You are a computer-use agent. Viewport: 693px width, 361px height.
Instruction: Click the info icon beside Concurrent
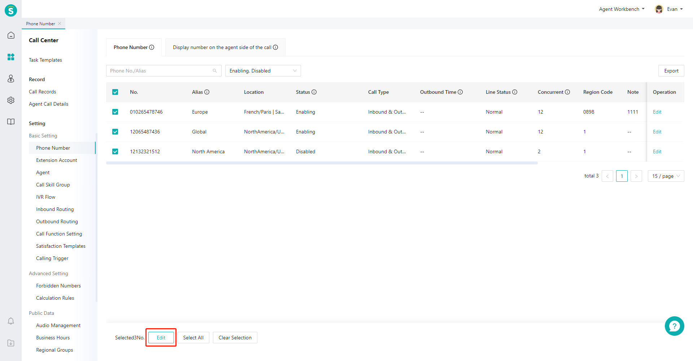[x=567, y=92]
